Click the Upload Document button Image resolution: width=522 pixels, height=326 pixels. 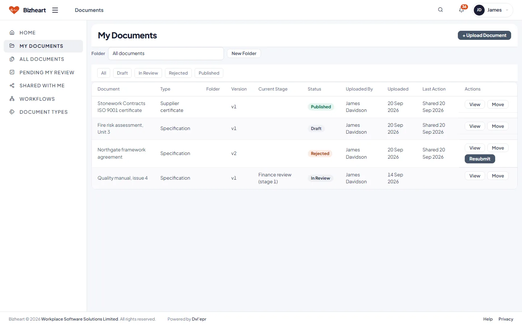point(484,35)
